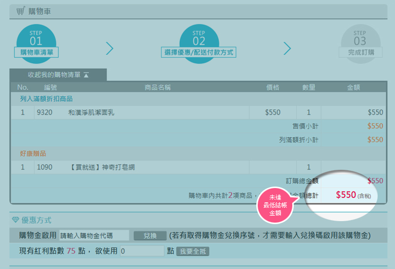Viewport: 395px width, 269px height.
Task: Select the 完成訂購 step label
Action: click(360, 52)
